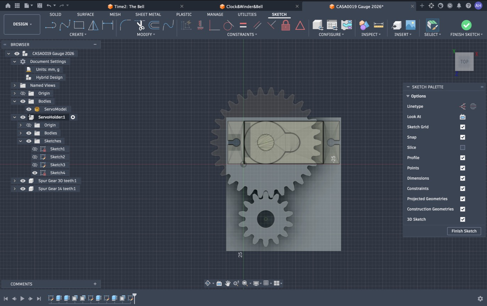Select the Line sketch tool
Screen dimensions: 487x306
tap(50, 25)
